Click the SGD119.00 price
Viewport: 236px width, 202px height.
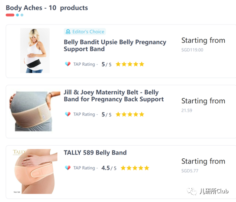(192, 50)
